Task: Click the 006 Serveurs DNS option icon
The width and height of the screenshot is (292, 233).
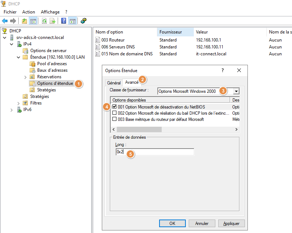Action: (97, 47)
